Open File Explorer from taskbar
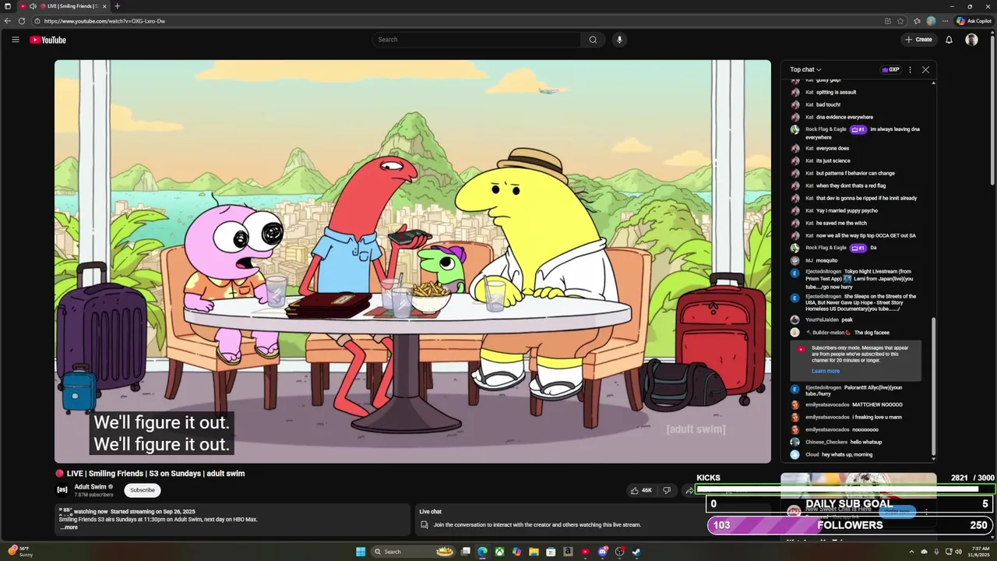 pos(534,552)
